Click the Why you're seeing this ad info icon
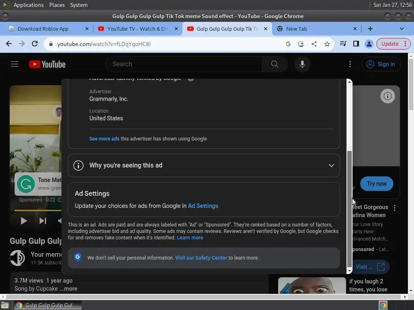This screenshot has height=310, width=414. point(78,165)
